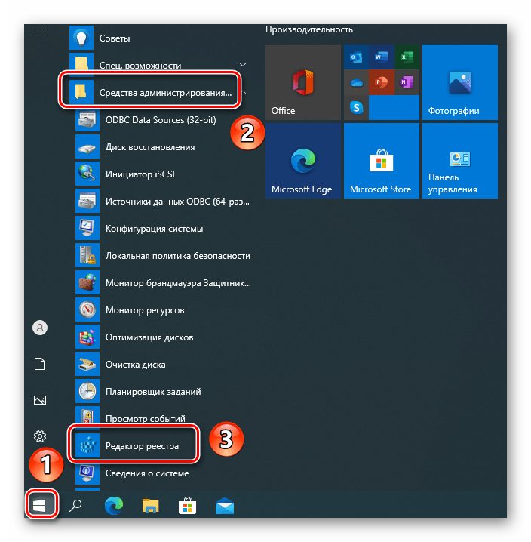Screen dimensions: 531x542
Task: Click the Excel icon in tile folder
Action: (x=407, y=57)
